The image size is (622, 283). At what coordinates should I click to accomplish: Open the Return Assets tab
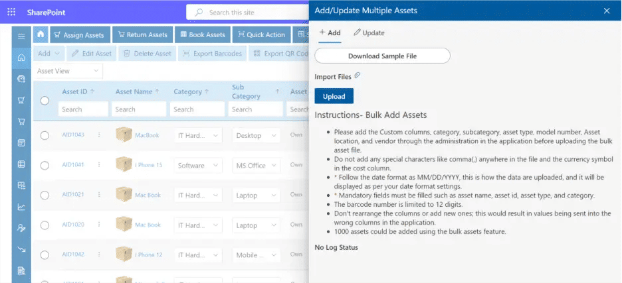coord(142,35)
